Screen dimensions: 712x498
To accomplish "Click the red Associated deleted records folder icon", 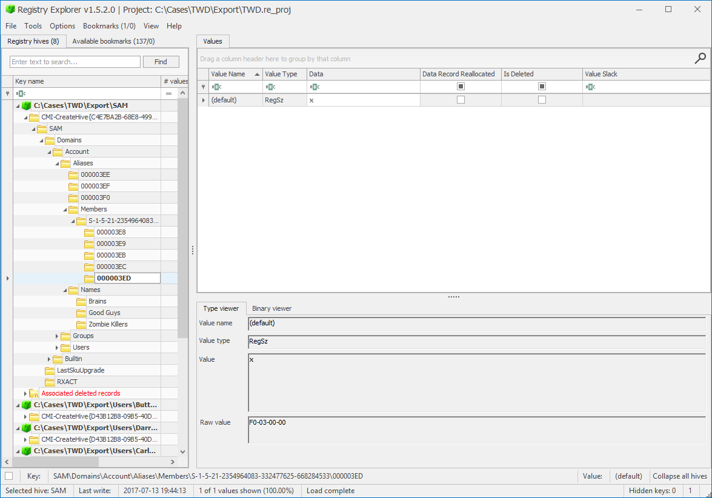I will pos(33,393).
